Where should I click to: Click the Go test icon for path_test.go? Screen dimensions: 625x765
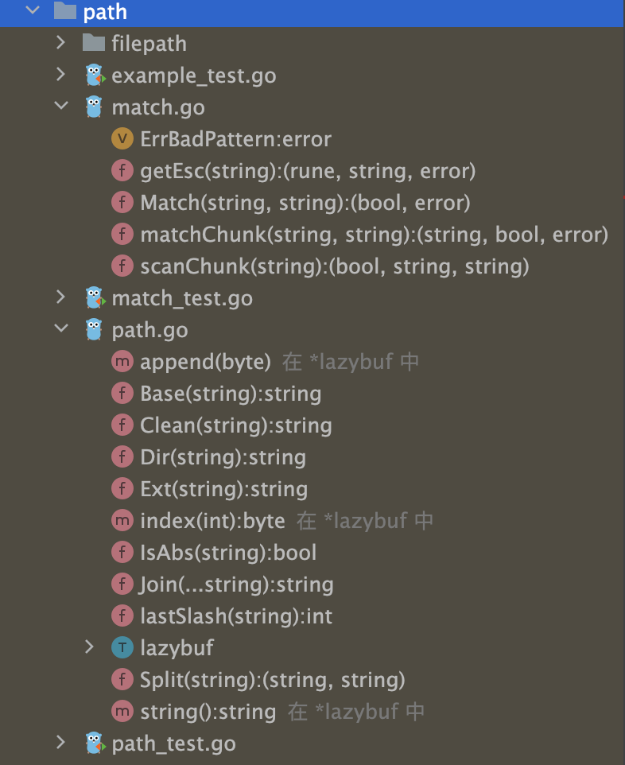coord(95,744)
